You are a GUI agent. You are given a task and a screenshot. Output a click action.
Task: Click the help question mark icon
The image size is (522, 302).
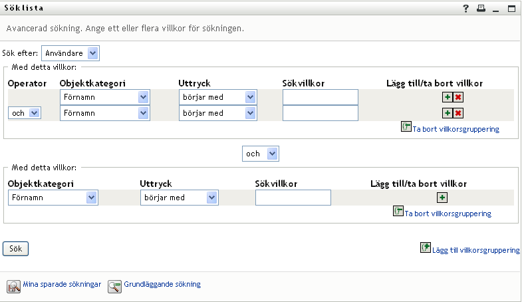(466, 9)
